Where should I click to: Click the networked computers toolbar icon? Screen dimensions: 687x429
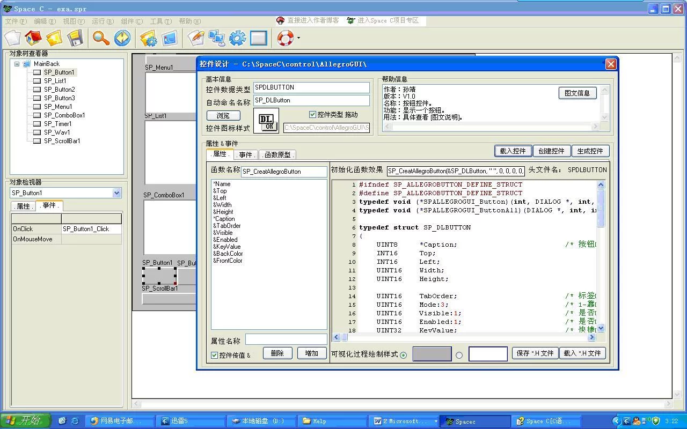pyautogui.click(x=217, y=38)
